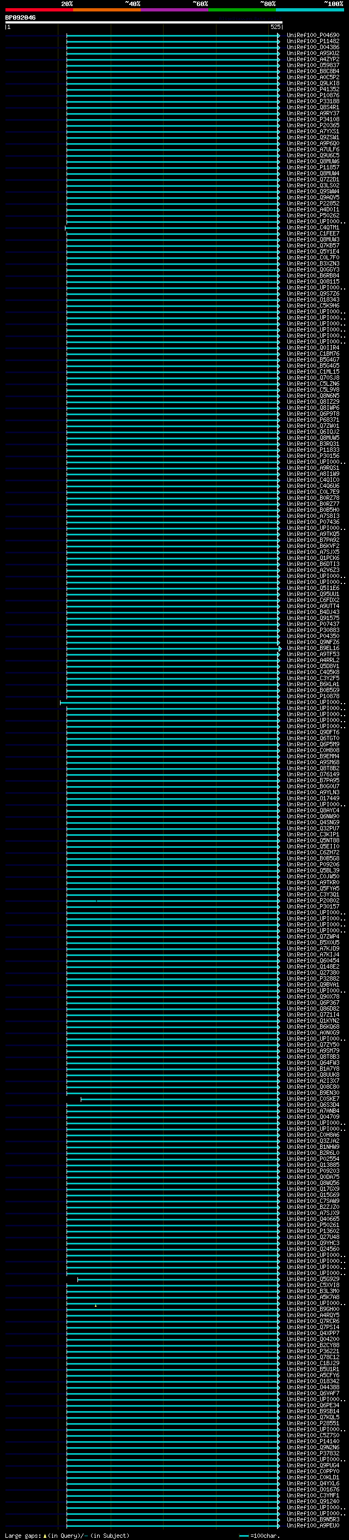
Task: Select hit UniRef100_B8C8B4
Action: [x=313, y=71]
